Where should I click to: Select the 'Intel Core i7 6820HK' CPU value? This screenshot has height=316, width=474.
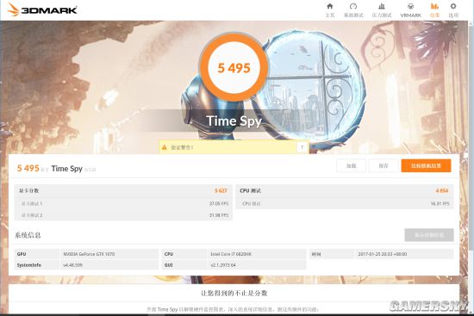[231, 254]
